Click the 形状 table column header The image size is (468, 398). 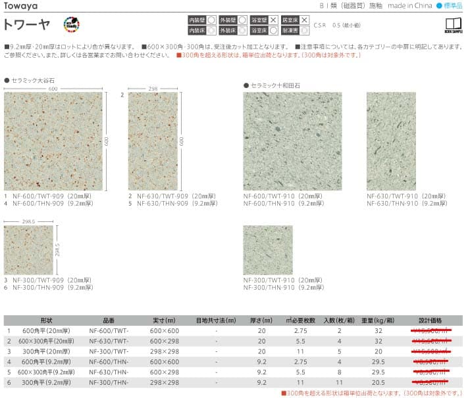[x=46, y=321]
